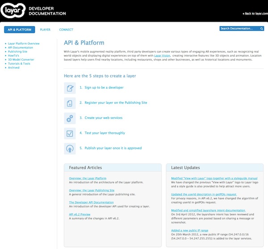
Task: Click the bullet arrow beside Layar Platform Overview
Action: [6, 44]
